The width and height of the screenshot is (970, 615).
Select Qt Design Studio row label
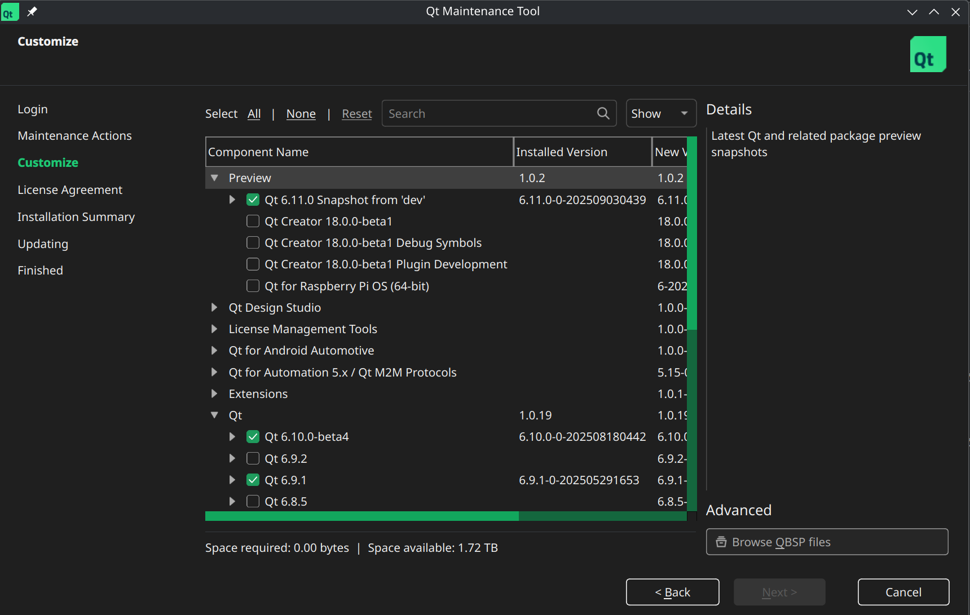point(275,307)
